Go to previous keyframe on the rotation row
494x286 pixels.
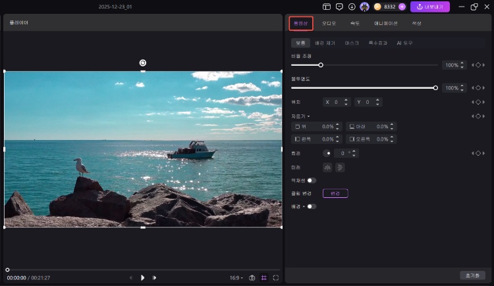[472, 153]
